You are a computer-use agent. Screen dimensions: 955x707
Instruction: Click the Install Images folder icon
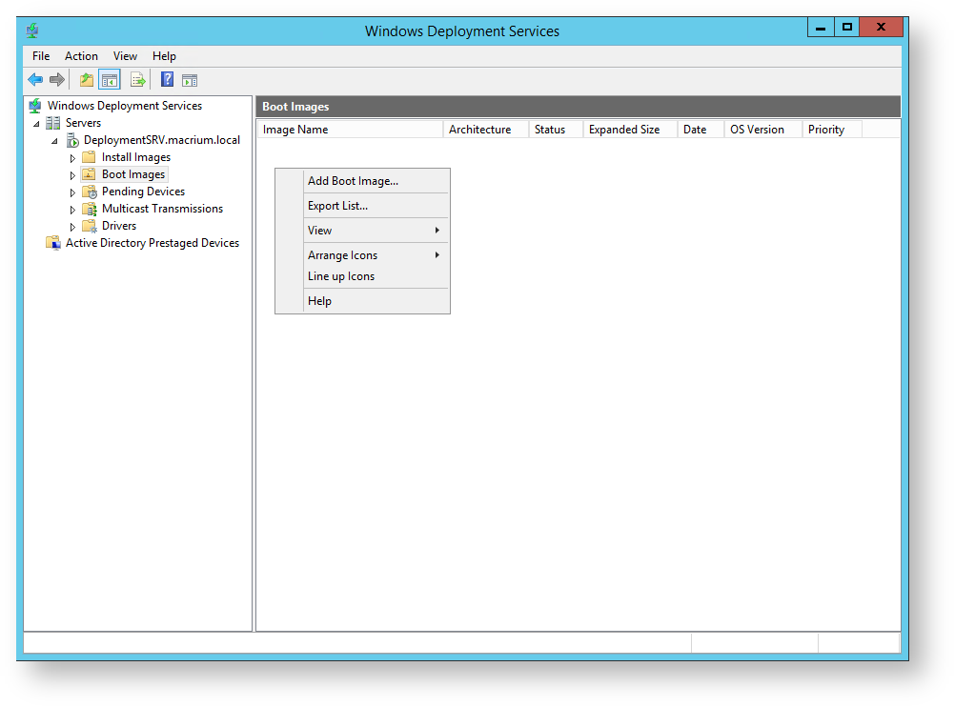coord(89,157)
